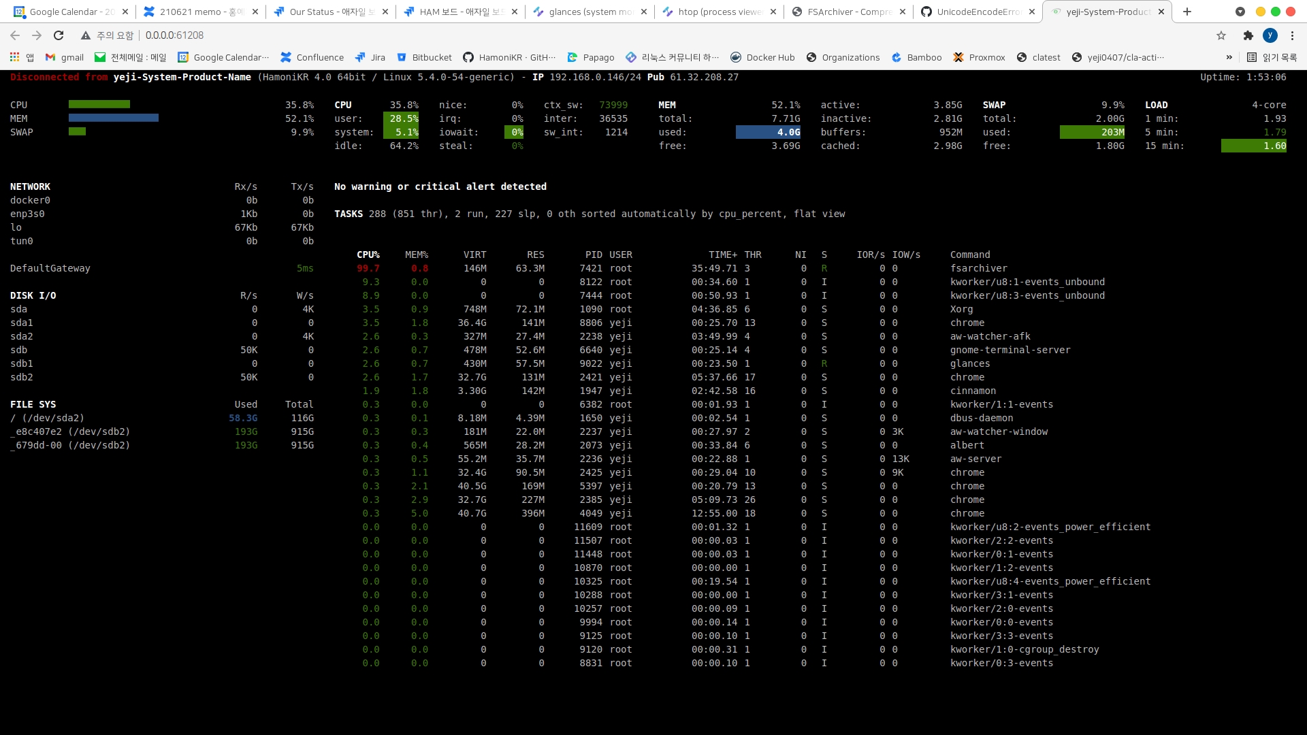Click the back navigation arrow

15,35
